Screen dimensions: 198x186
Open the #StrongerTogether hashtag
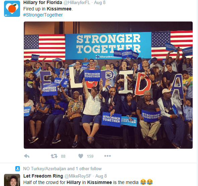(x=43, y=15)
